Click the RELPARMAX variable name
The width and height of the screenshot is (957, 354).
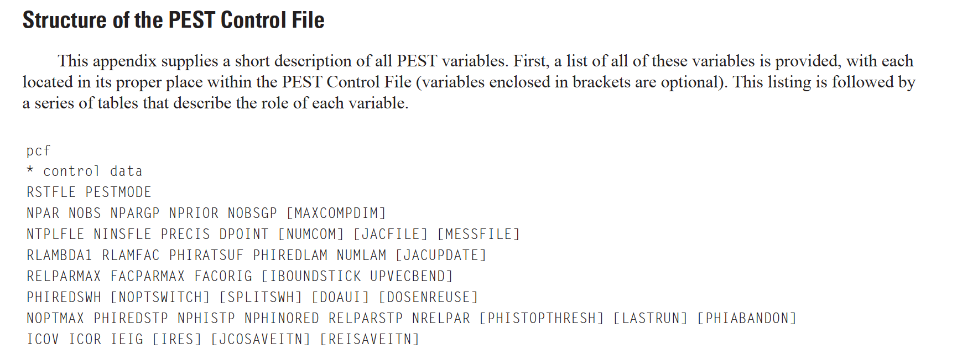pos(64,277)
